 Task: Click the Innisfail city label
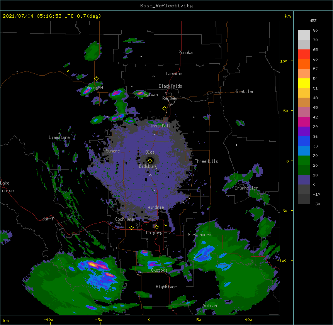160,126
